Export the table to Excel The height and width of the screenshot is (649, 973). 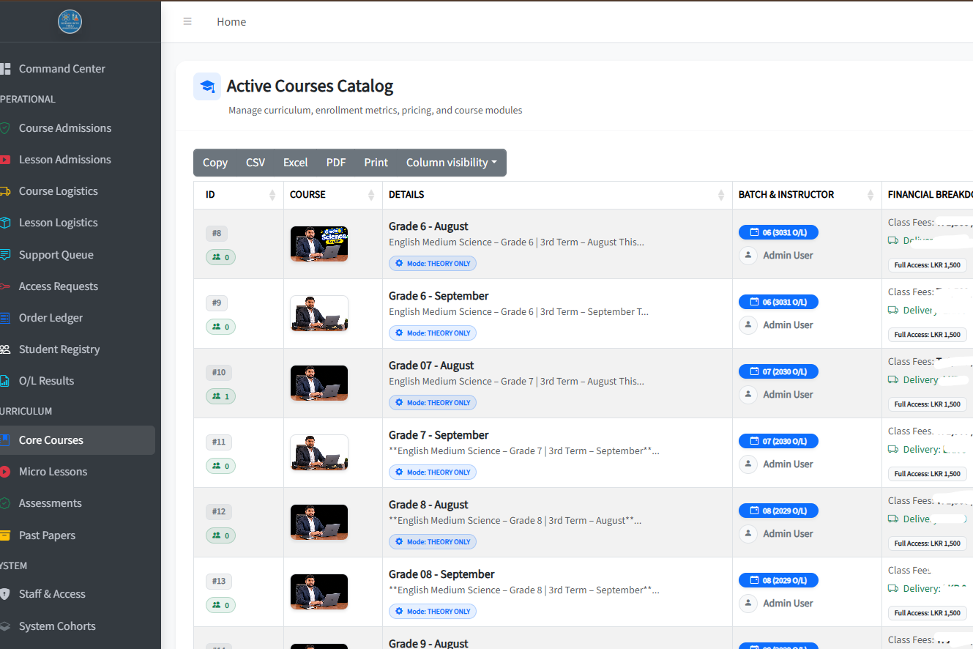(x=296, y=163)
